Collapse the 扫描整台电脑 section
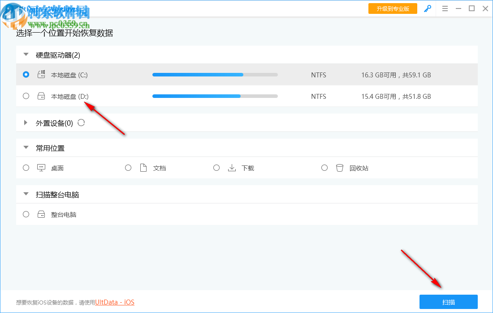Image resolution: width=493 pixels, height=313 pixels. click(26, 194)
